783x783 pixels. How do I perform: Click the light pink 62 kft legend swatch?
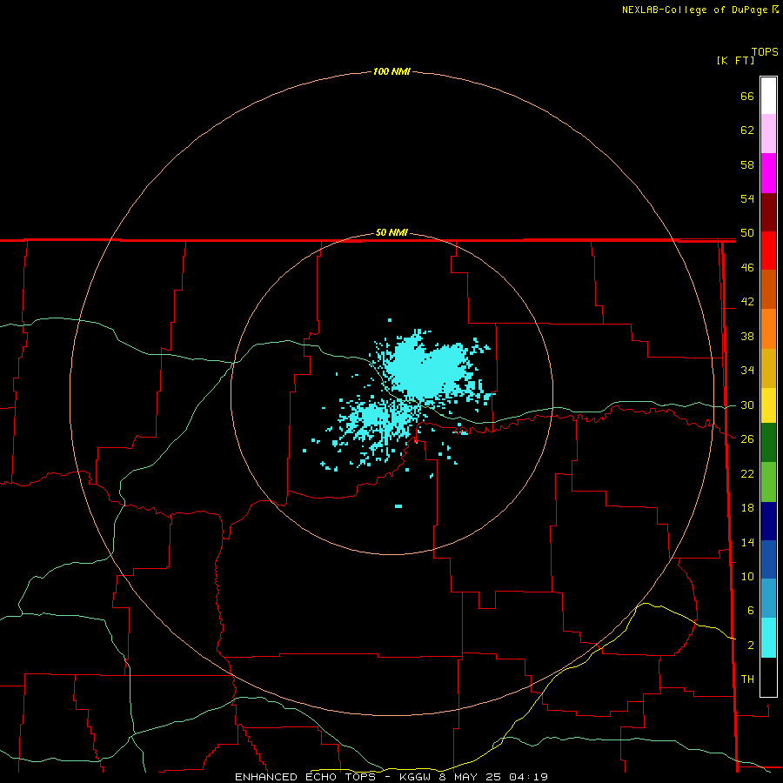coord(768,133)
